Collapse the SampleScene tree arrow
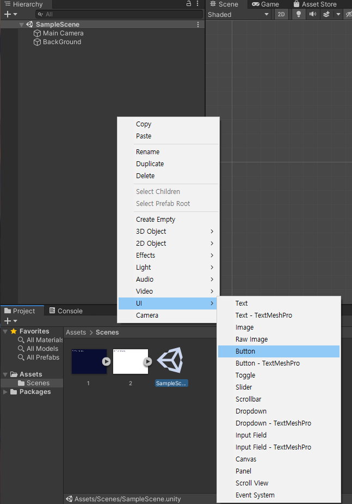 point(22,25)
